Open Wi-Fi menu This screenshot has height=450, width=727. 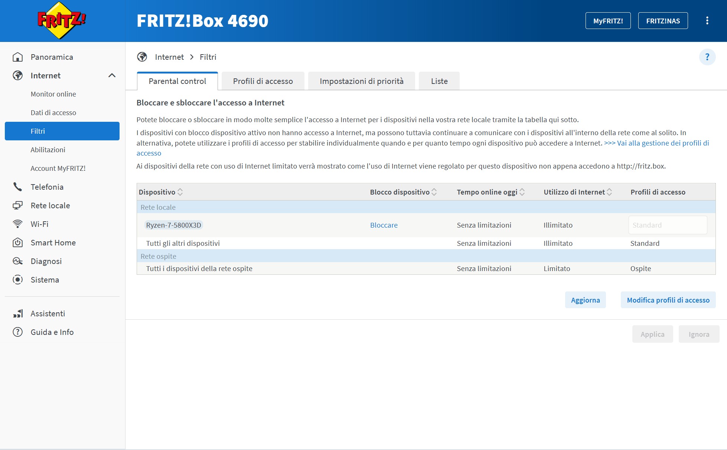[x=39, y=224]
